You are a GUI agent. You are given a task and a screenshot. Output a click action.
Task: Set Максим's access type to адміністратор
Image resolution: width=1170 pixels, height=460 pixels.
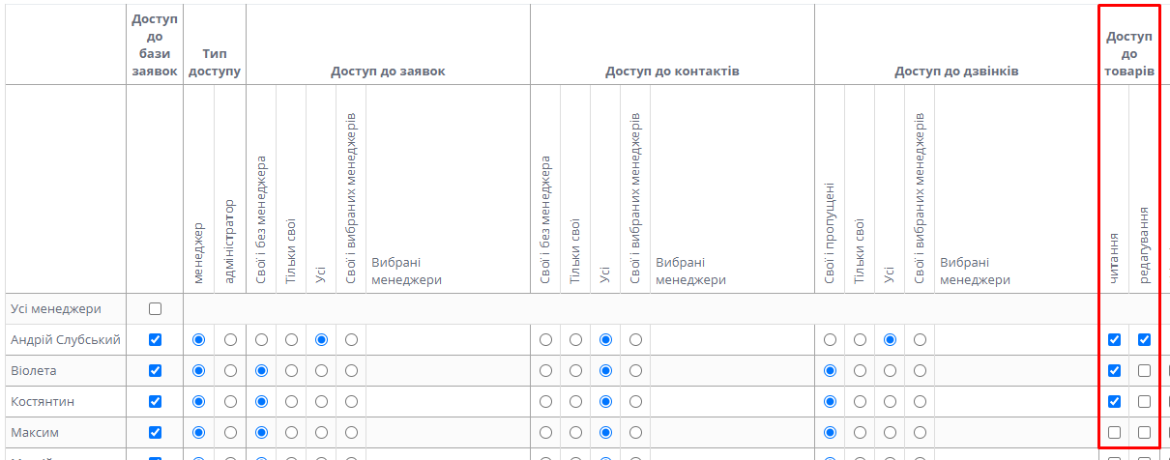[230, 432]
